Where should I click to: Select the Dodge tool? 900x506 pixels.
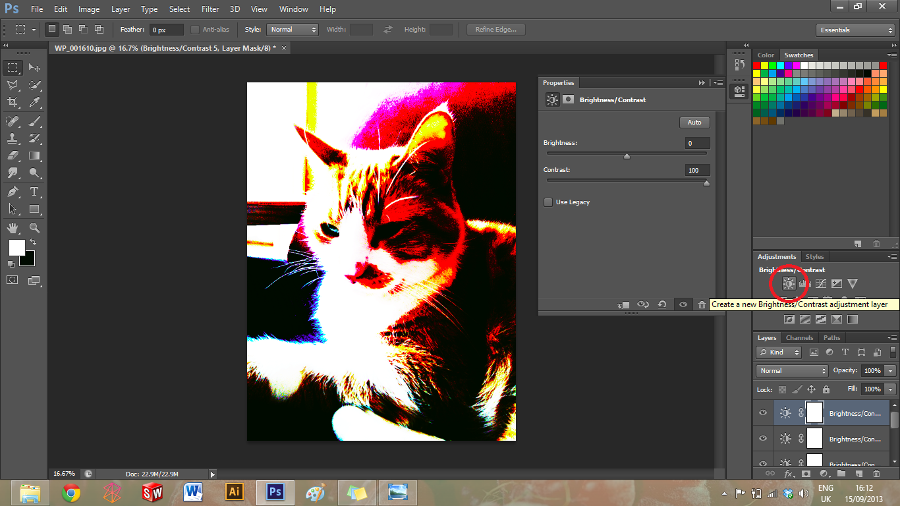pos(34,173)
